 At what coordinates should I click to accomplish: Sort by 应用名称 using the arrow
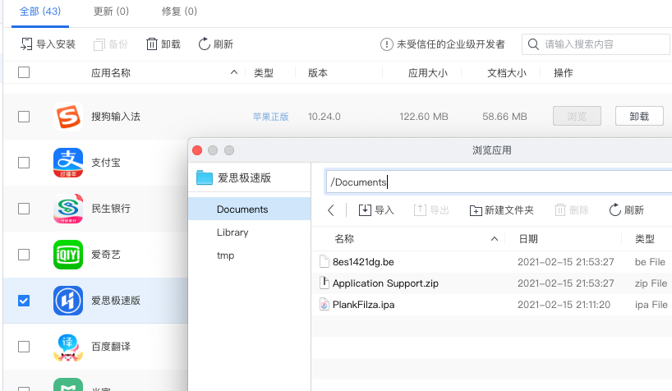[x=234, y=72]
